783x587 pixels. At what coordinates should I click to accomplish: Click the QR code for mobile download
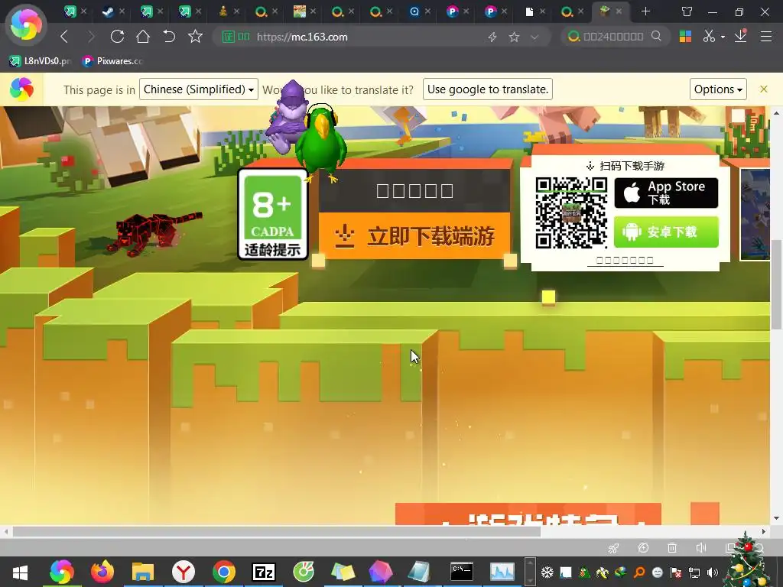coord(571,212)
